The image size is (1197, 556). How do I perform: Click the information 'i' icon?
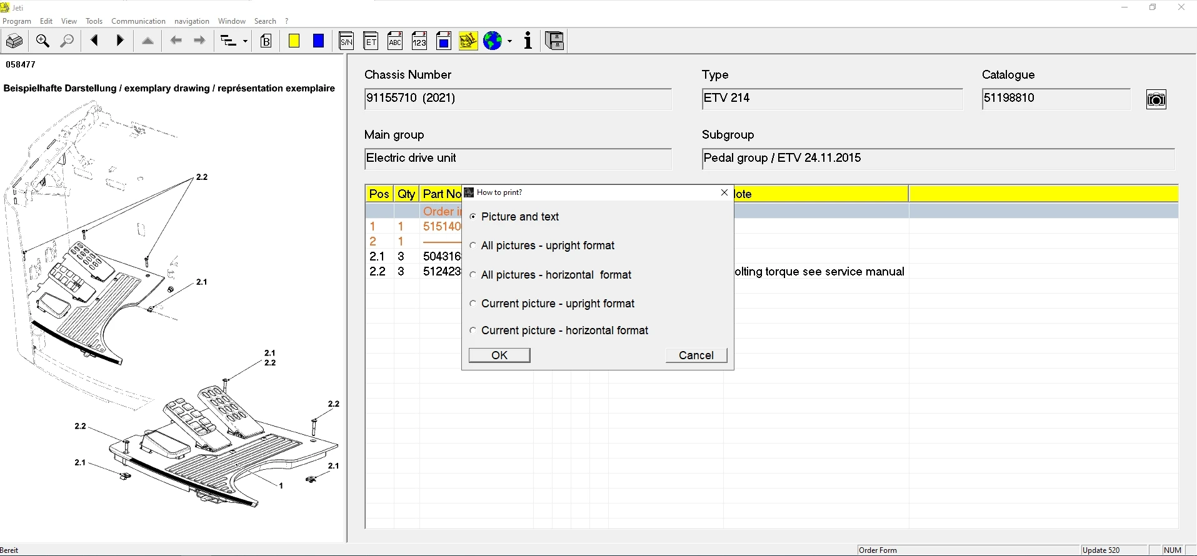[x=528, y=41]
